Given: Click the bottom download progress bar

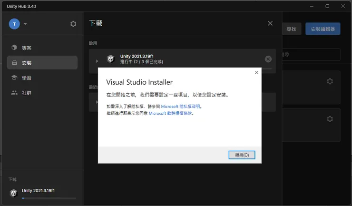Looking at the screenshot, I should 49,198.
